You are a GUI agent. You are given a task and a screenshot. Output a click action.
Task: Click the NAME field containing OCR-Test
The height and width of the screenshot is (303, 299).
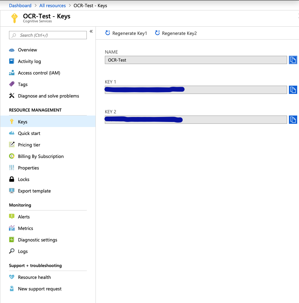point(196,60)
